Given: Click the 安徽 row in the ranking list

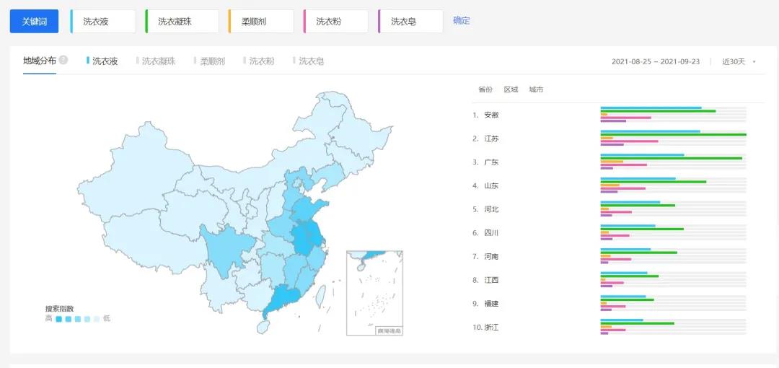Looking at the screenshot, I should [x=491, y=115].
